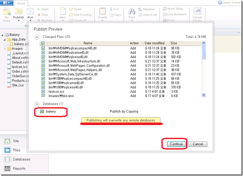Click the Publish icon in ribbon
Viewport: 243px width, 176px height.
point(18,12)
